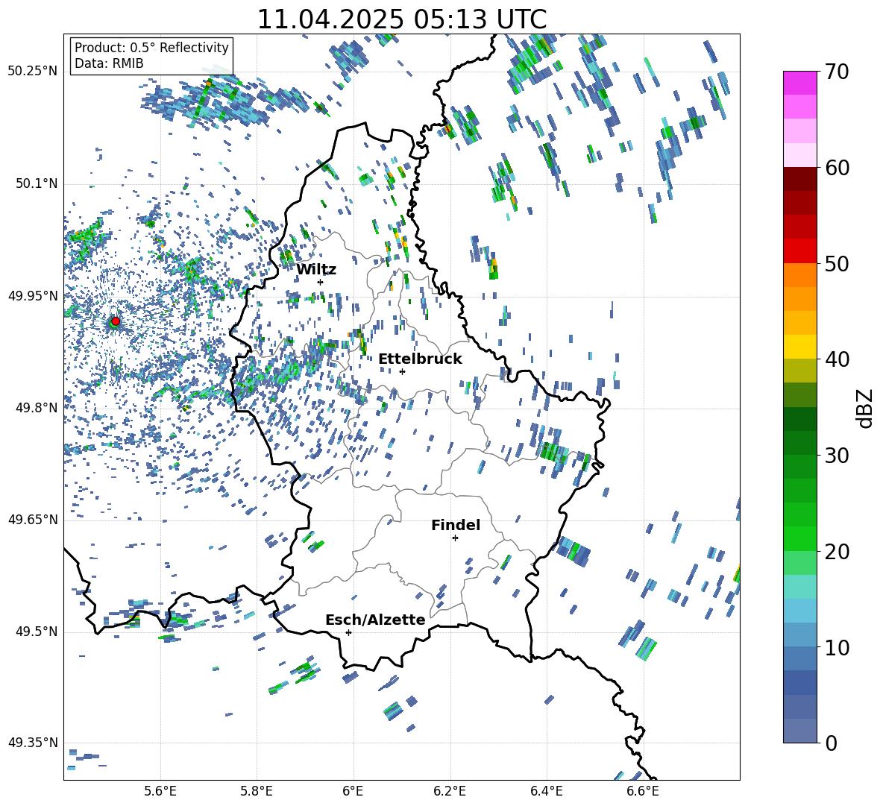Screen dimensions: 883x806
Task: Click the red radar location dot
Action: 116,321
